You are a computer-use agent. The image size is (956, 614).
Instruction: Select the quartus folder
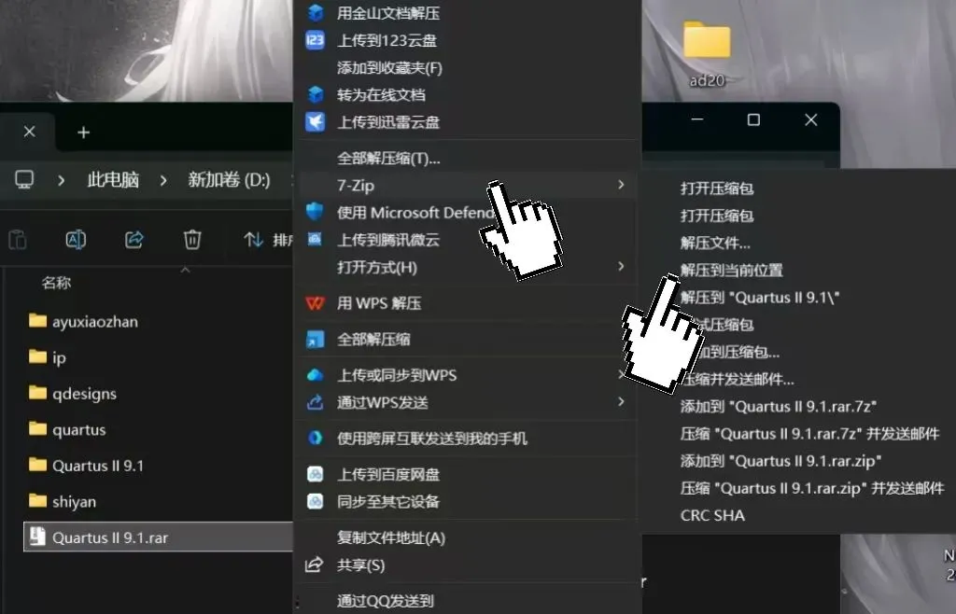pyautogui.click(x=78, y=429)
